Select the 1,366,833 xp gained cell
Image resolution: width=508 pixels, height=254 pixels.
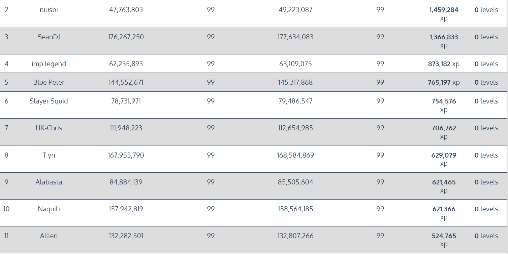coord(444,37)
